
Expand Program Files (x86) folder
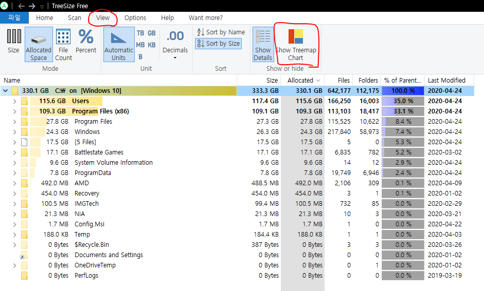pyautogui.click(x=14, y=111)
